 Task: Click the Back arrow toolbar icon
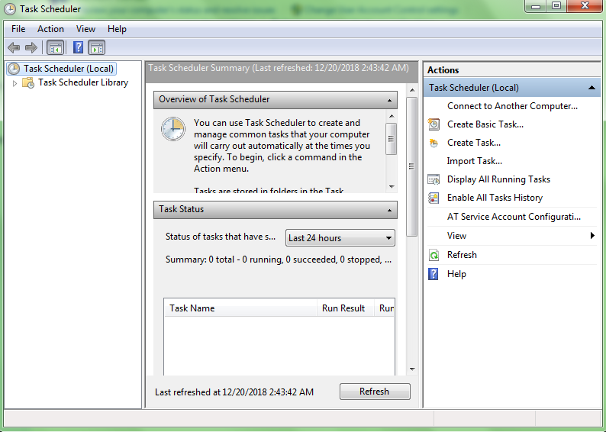point(14,48)
